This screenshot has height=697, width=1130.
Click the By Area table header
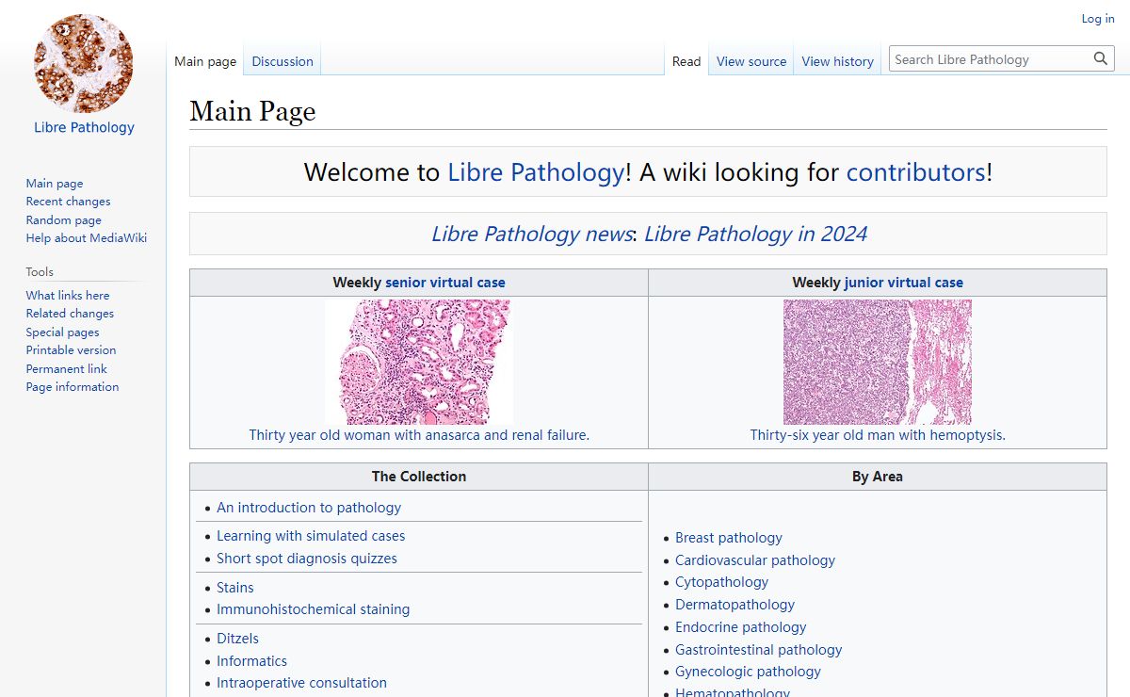(878, 477)
